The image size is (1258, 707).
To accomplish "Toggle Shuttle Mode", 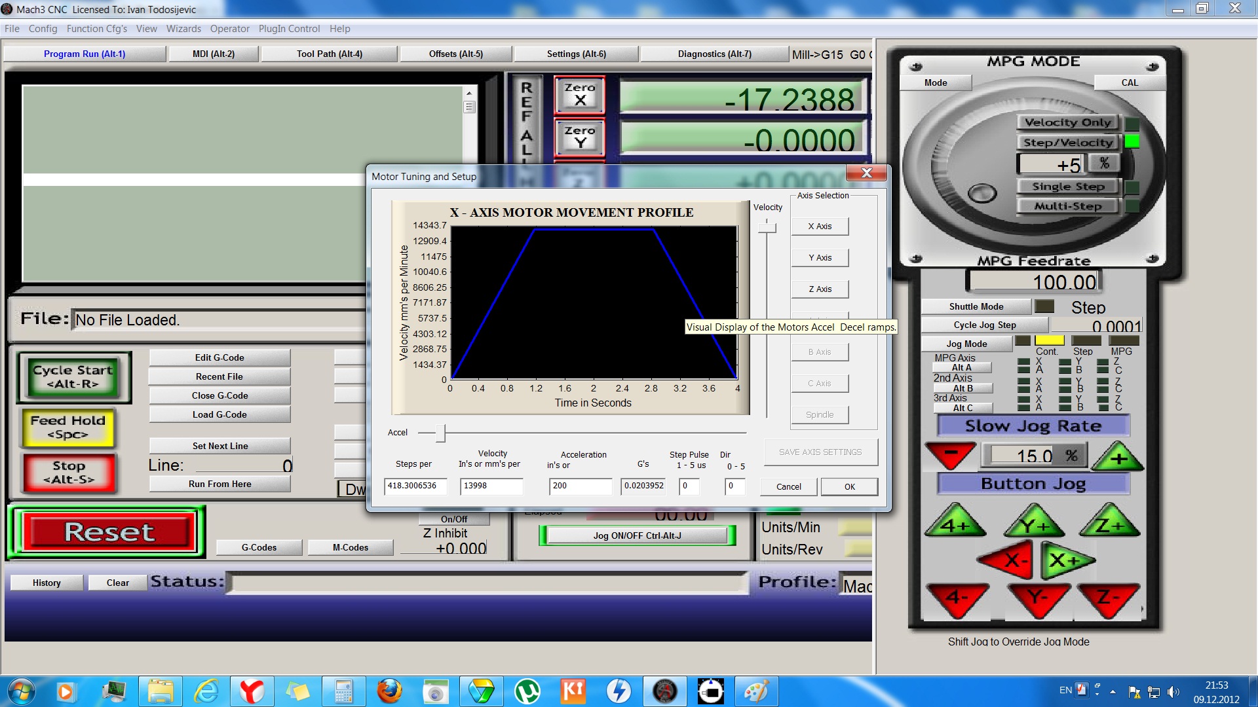I will click(976, 306).
